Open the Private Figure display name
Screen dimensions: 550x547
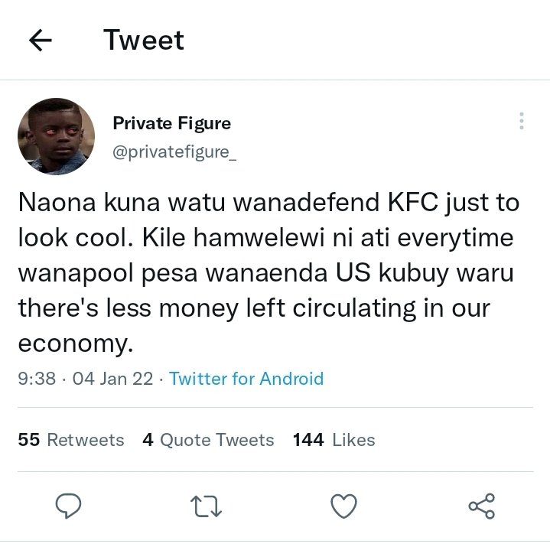[172, 123]
